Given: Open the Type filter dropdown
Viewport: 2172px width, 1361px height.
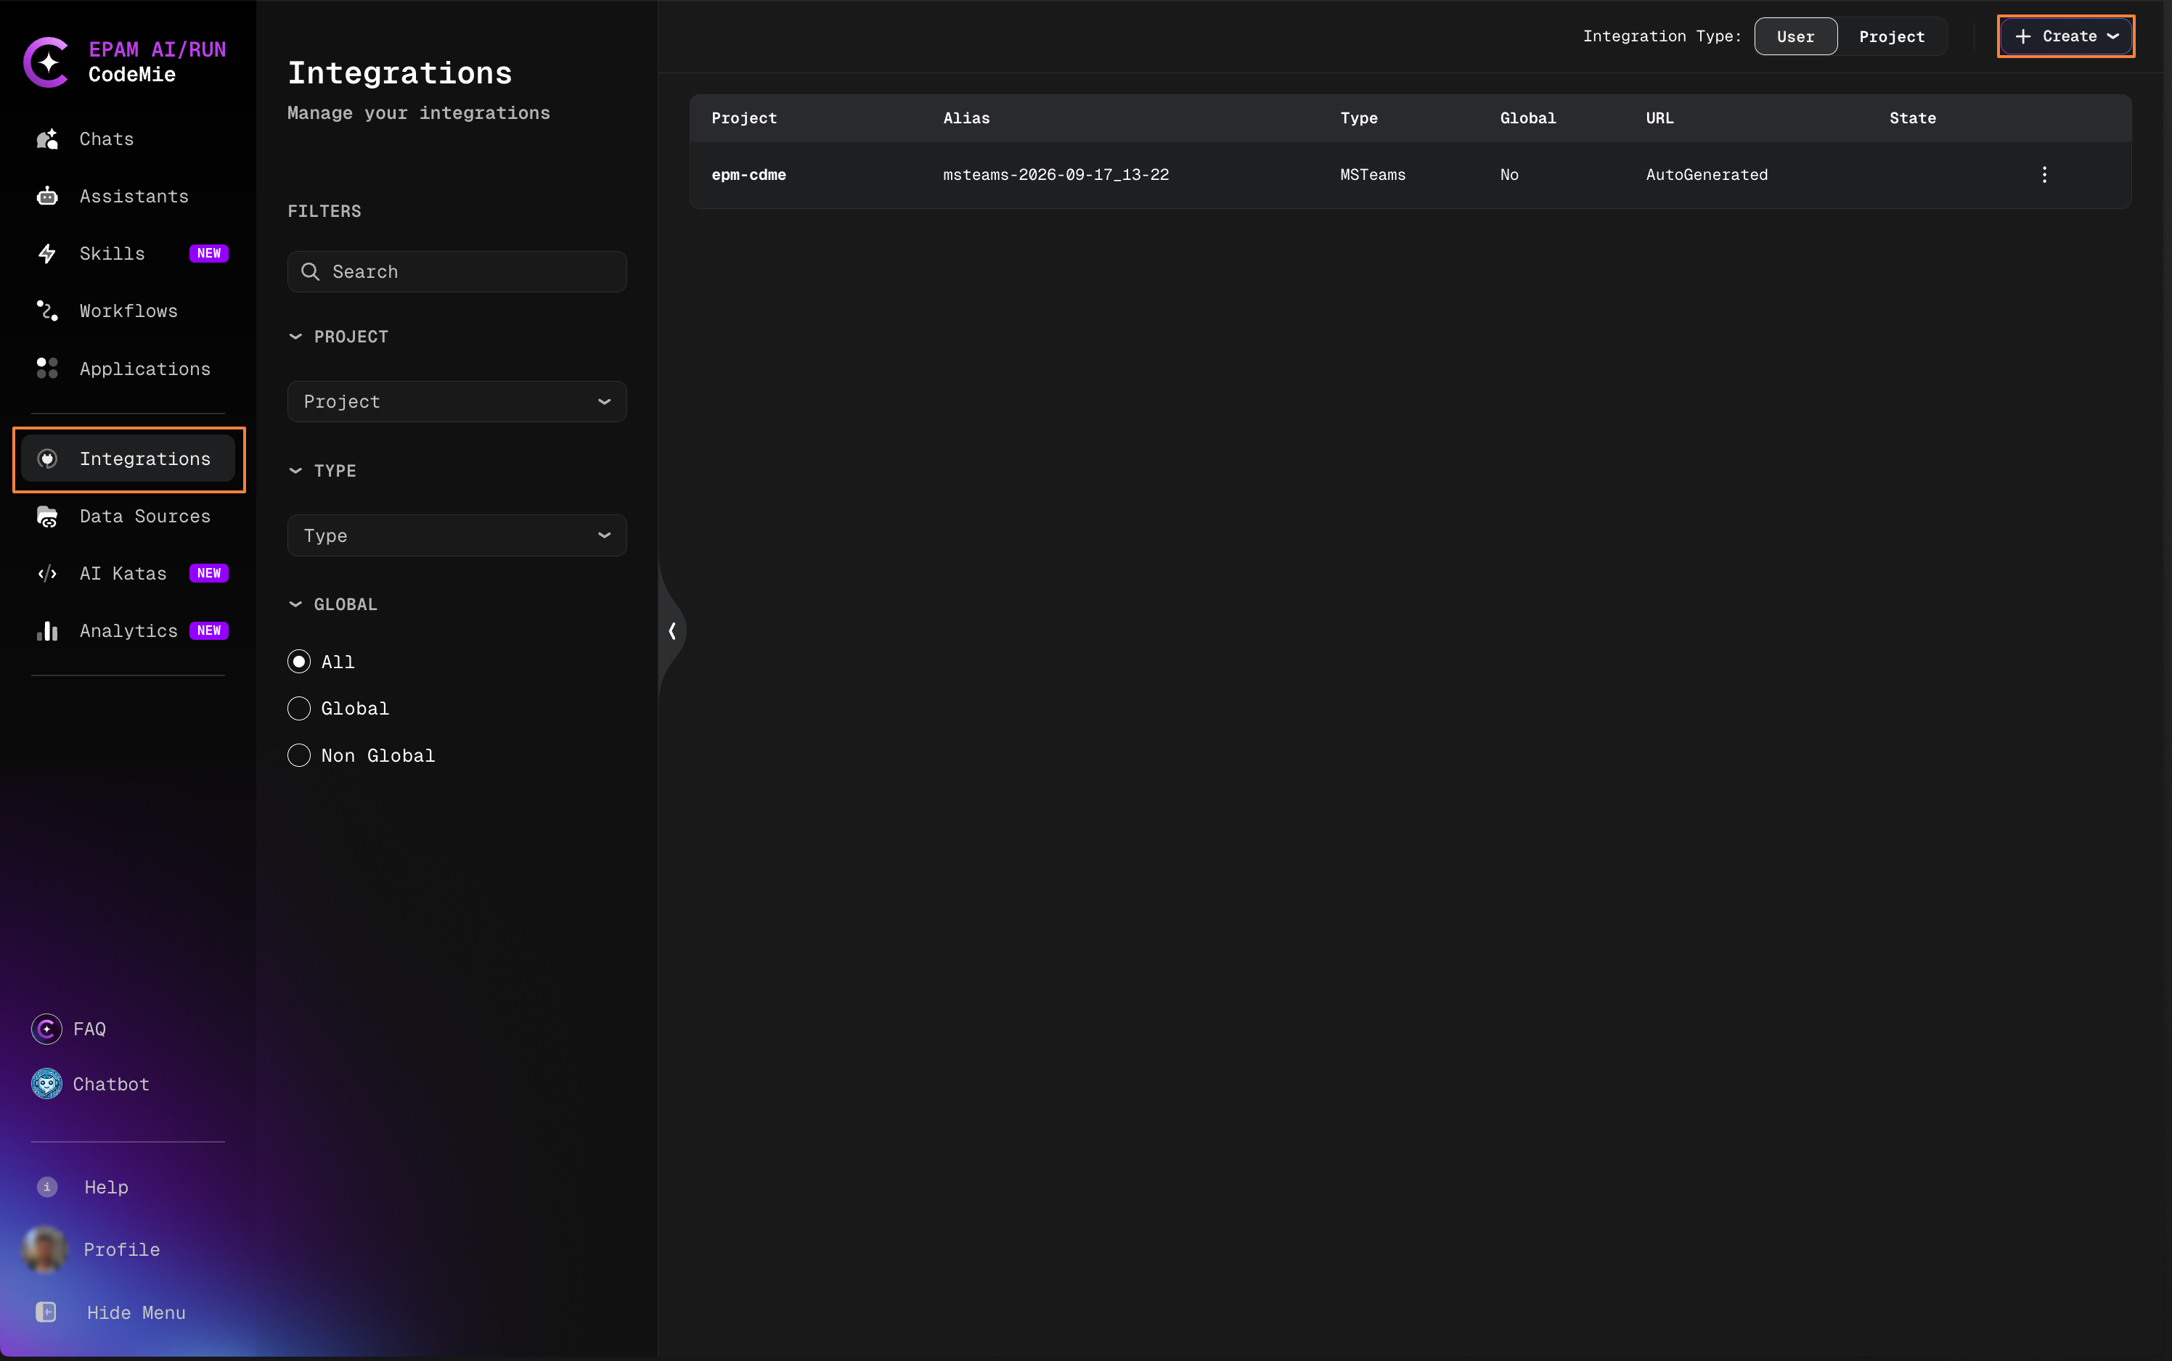Looking at the screenshot, I should point(457,535).
